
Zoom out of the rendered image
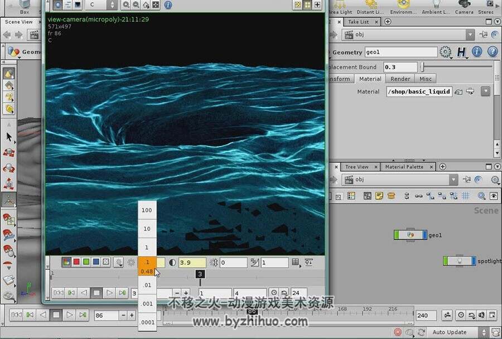point(136,5)
